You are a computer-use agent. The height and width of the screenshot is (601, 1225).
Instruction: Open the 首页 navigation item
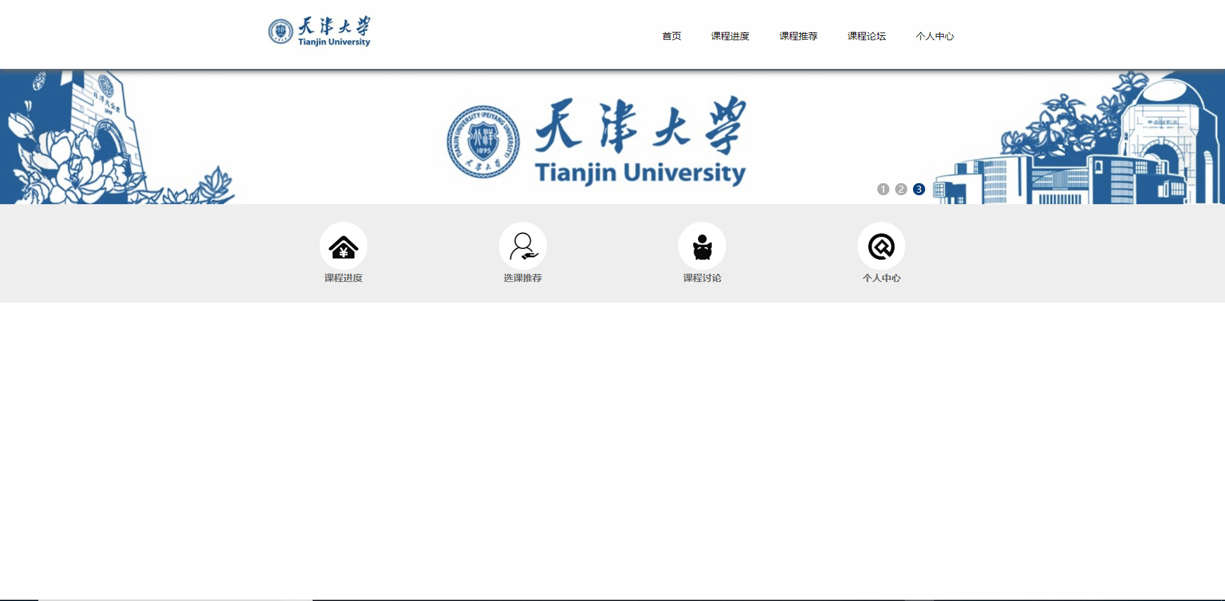671,36
